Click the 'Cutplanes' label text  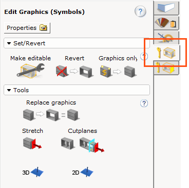tap(83, 131)
